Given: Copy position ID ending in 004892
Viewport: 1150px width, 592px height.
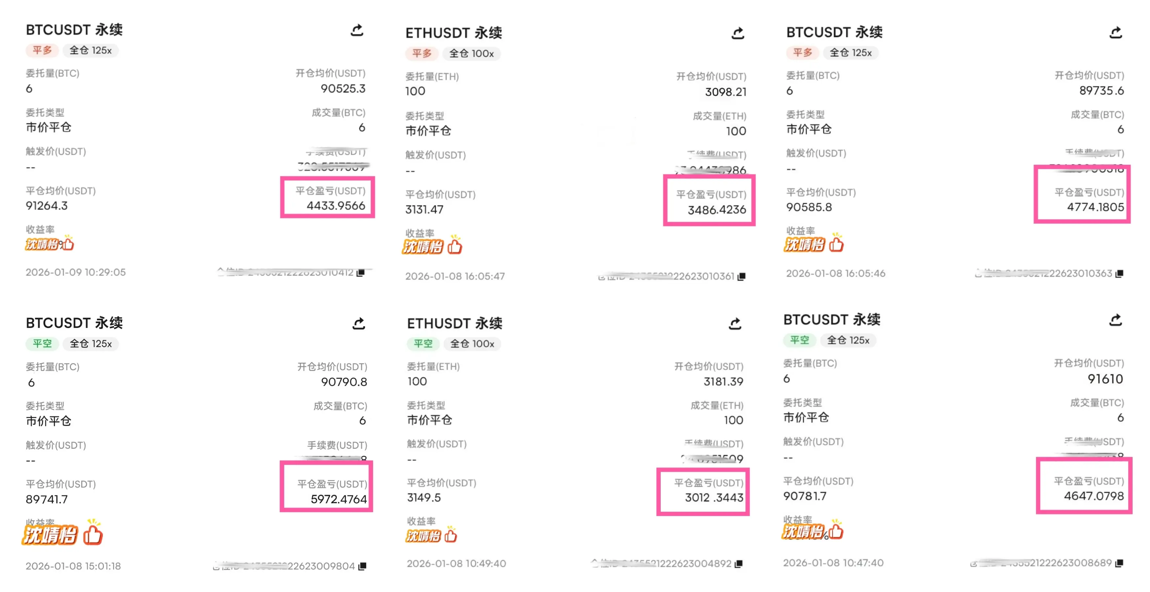Looking at the screenshot, I should (739, 564).
